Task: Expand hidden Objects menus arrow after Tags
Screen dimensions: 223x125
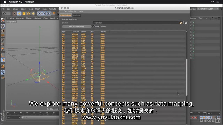Action: (x=206, y=18)
